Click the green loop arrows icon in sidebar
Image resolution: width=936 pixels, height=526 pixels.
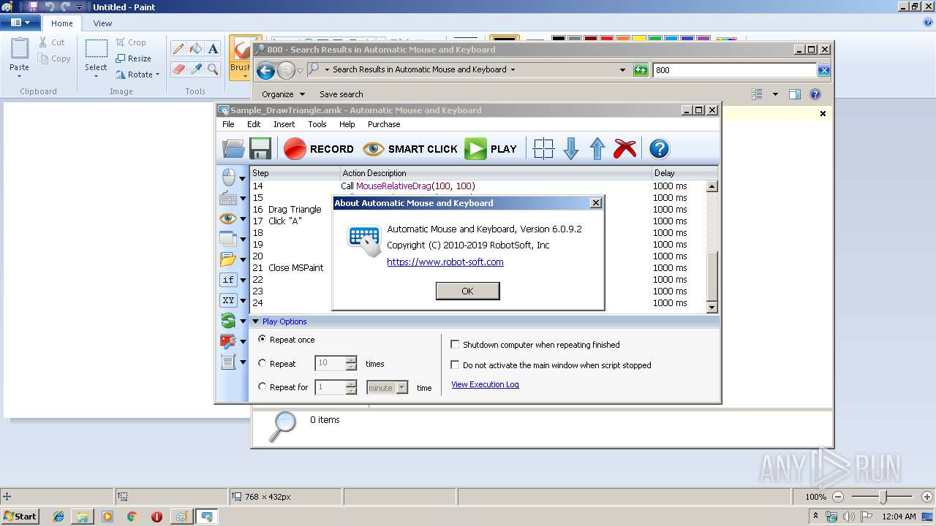coord(228,321)
